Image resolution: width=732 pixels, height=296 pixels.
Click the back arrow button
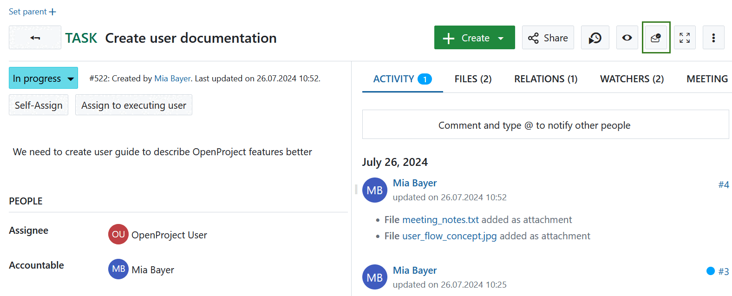tap(35, 38)
